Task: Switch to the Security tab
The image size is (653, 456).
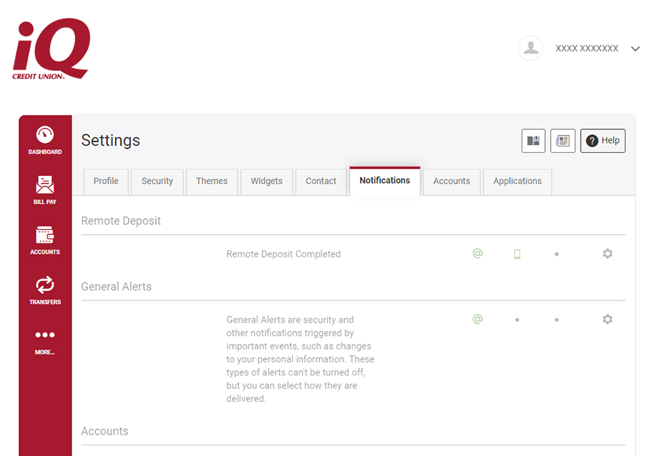Action: coord(157,181)
